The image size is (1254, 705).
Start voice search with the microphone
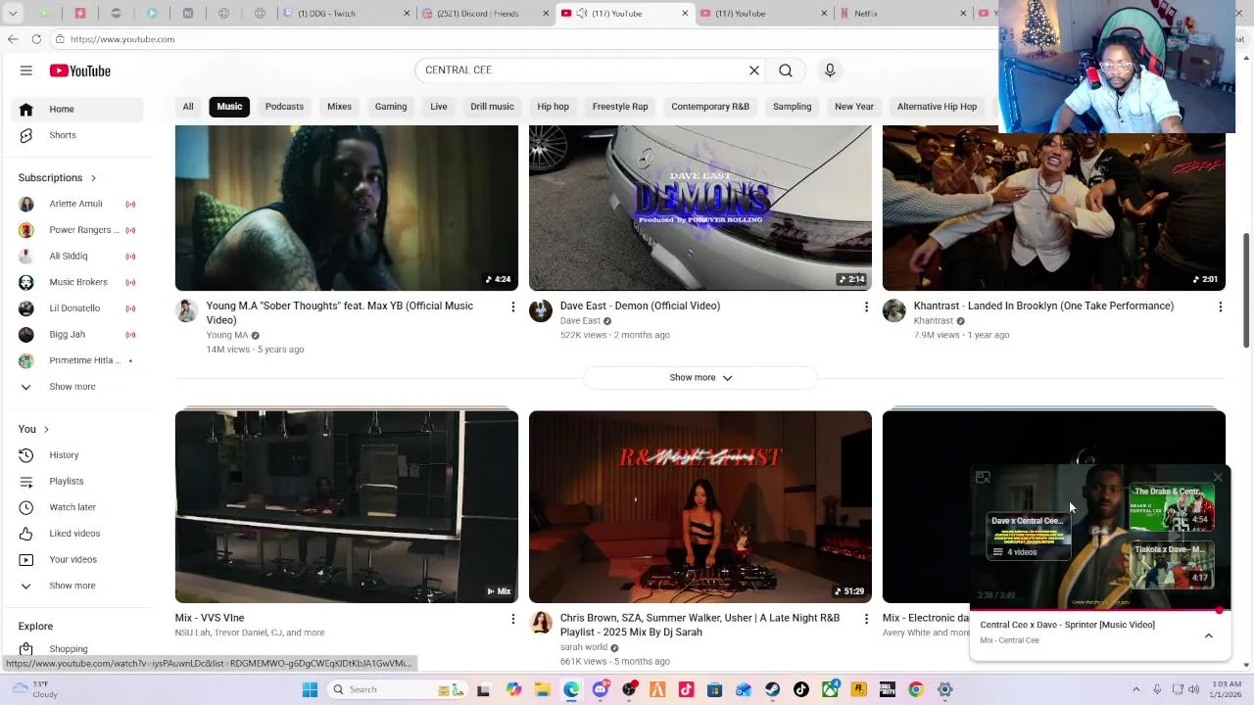[x=830, y=70]
